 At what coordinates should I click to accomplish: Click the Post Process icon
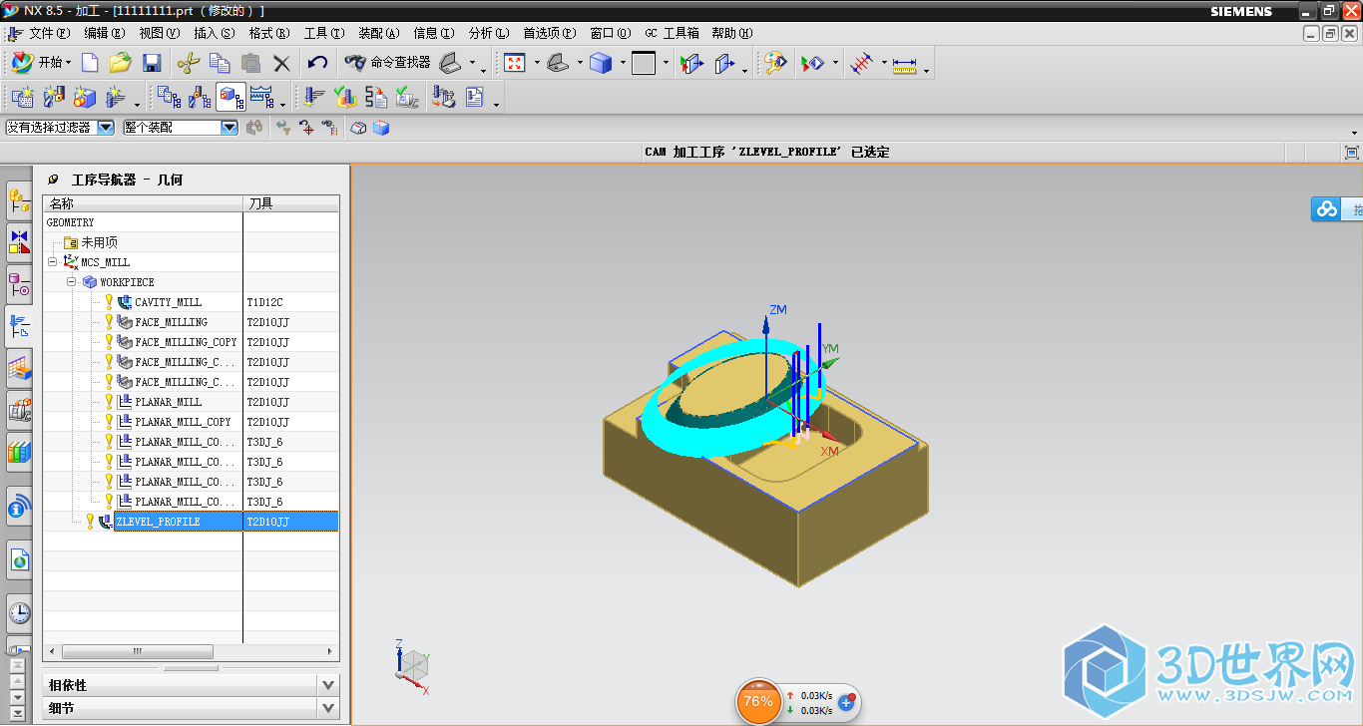(x=444, y=97)
